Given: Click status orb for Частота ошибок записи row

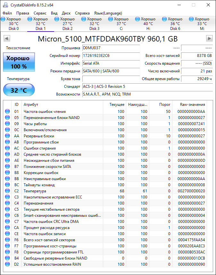Looking at the screenshot, I should pyautogui.click(x=7, y=234).
